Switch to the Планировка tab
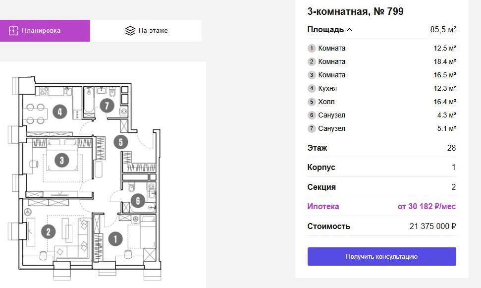481x288 pixels. point(45,31)
